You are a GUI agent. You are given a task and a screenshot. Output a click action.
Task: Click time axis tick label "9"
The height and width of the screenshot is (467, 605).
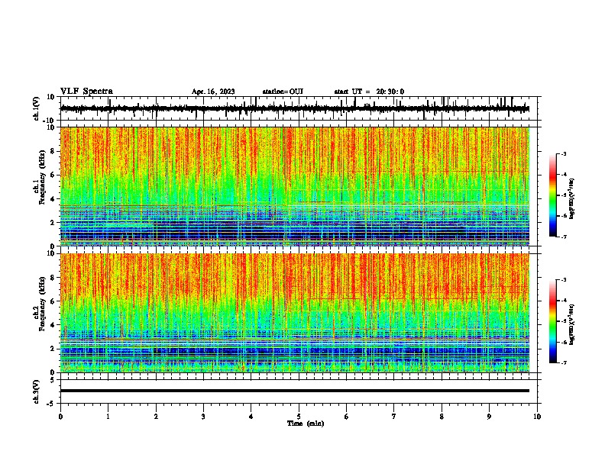click(489, 417)
